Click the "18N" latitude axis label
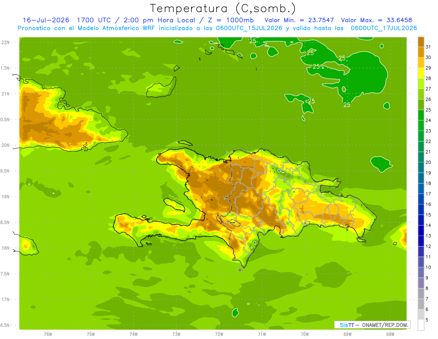Image resolution: width=438 pixels, height=339 pixels. pyautogui.click(x=5, y=248)
